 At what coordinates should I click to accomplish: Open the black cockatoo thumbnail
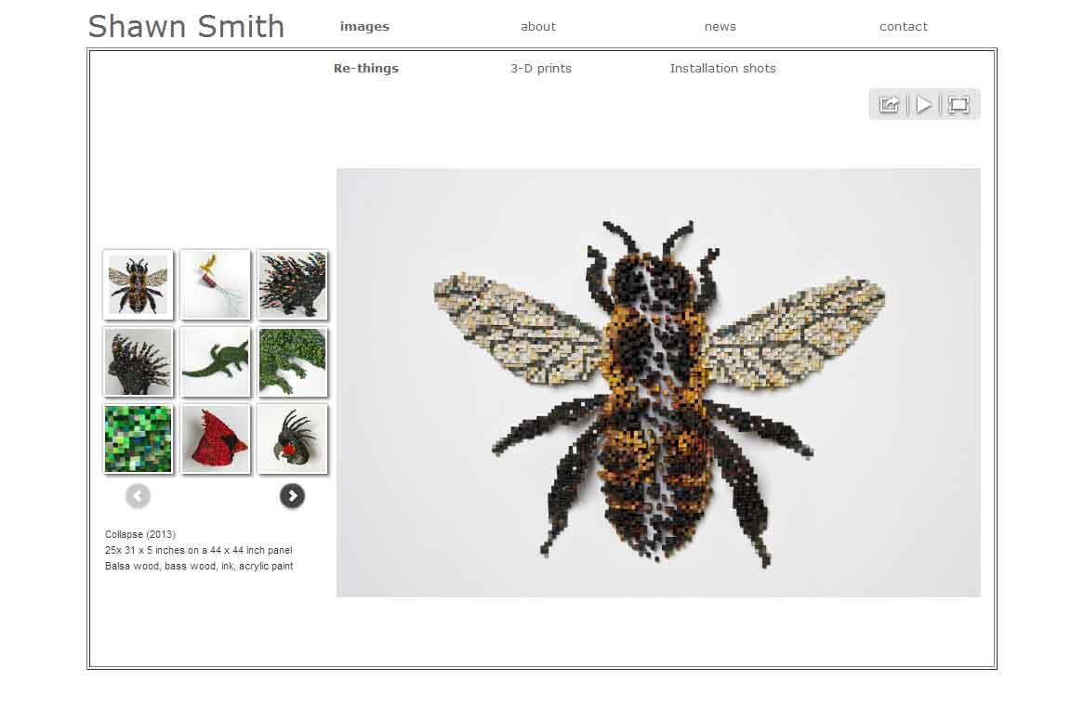(293, 439)
